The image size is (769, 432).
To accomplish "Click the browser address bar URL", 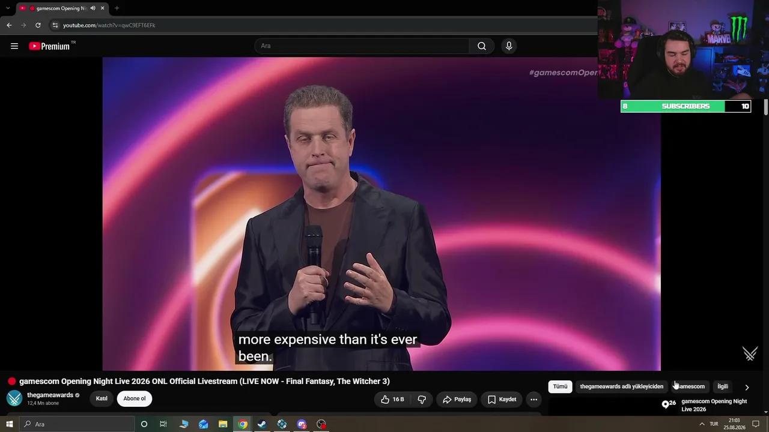I will point(109,25).
